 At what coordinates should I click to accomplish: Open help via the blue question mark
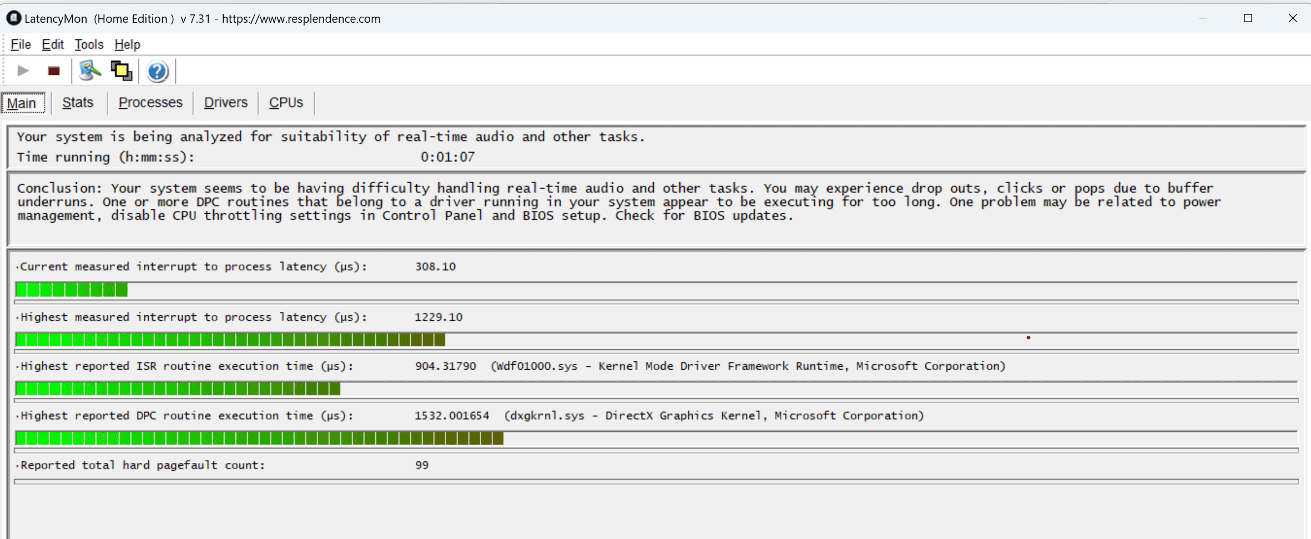pyautogui.click(x=157, y=71)
